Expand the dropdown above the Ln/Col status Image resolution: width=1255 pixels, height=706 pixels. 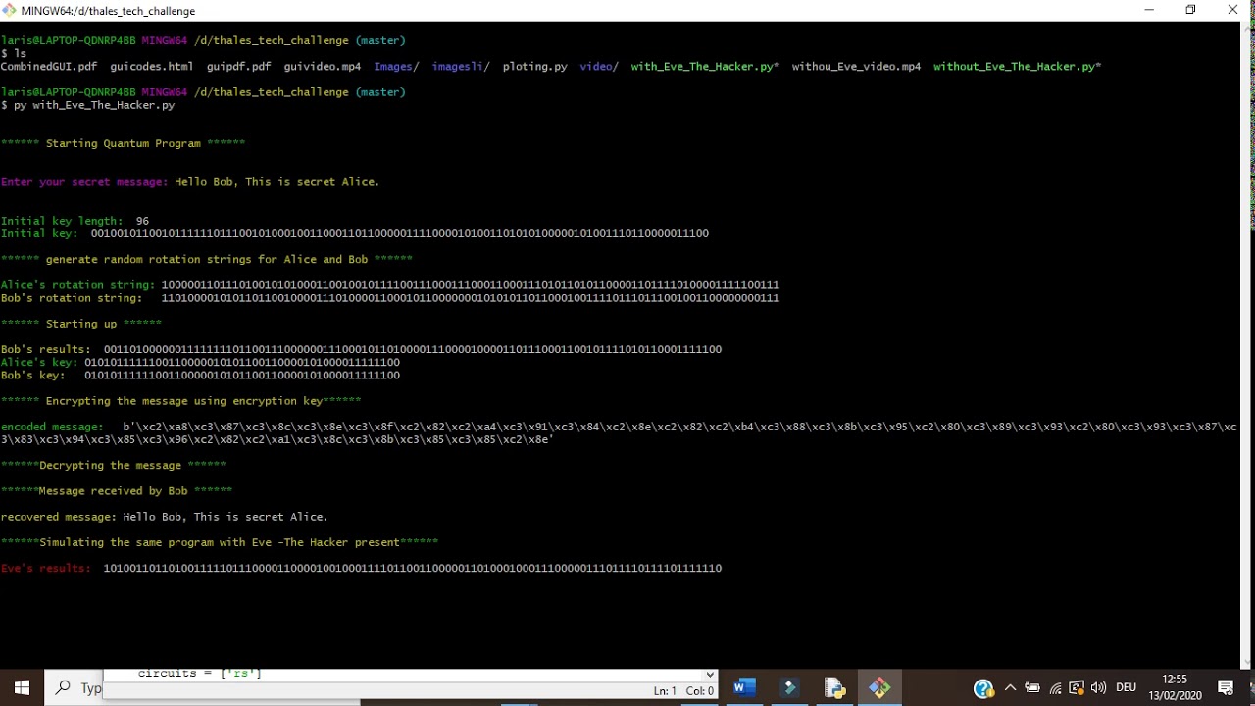(x=710, y=674)
